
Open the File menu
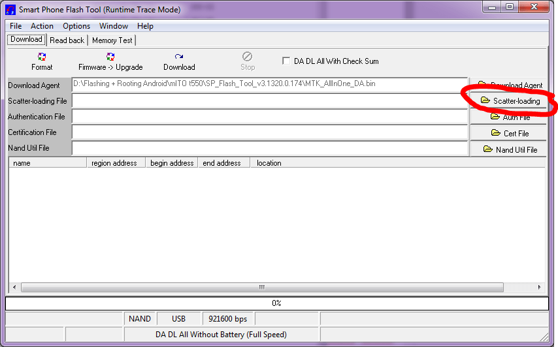(x=16, y=26)
